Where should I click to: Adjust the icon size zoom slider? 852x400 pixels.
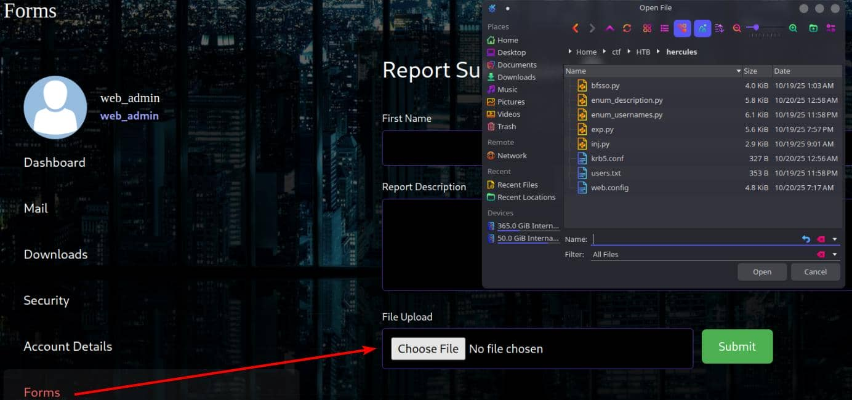point(756,28)
